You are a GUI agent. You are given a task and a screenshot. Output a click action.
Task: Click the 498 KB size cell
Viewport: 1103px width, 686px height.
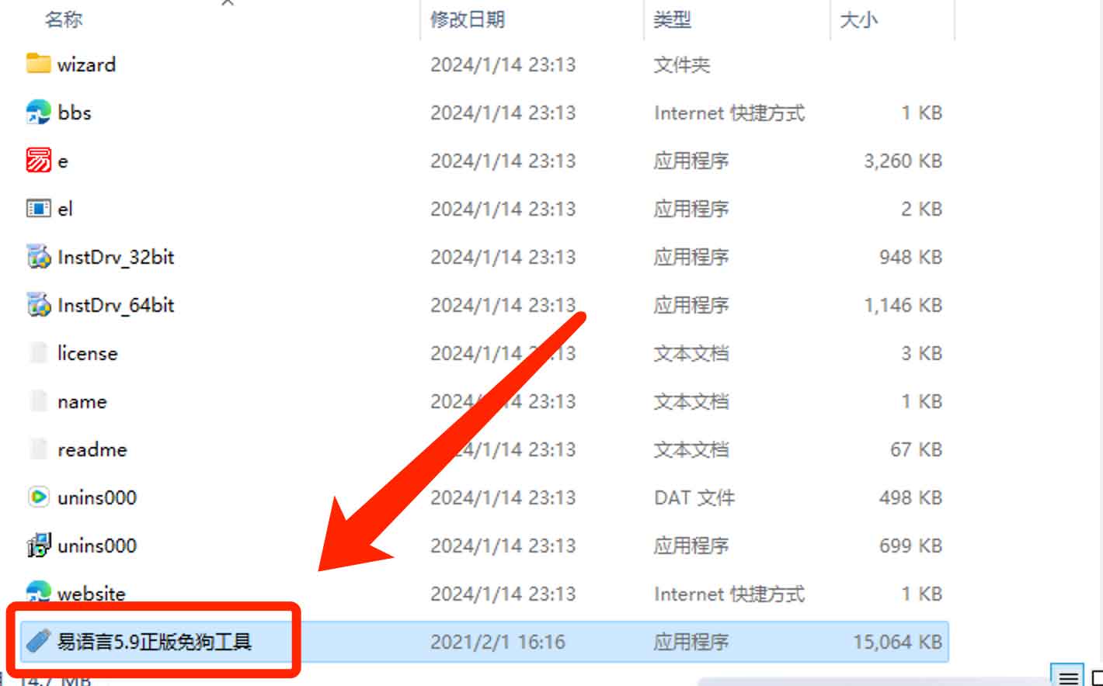(x=910, y=497)
